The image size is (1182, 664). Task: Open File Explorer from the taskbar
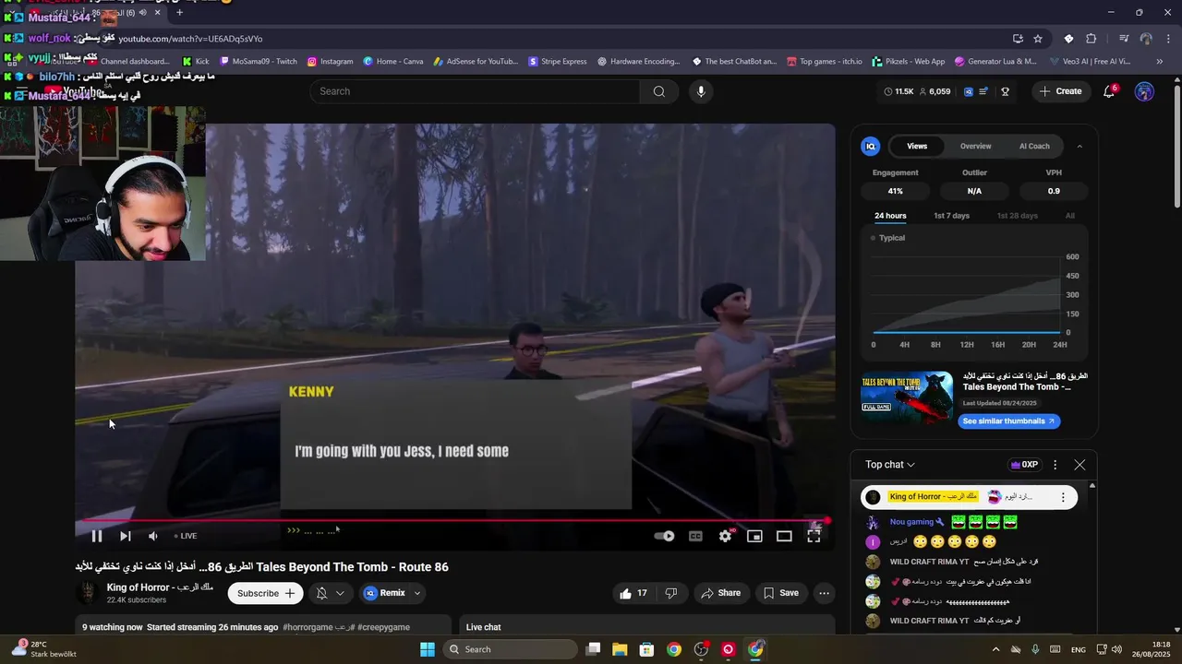click(x=620, y=649)
